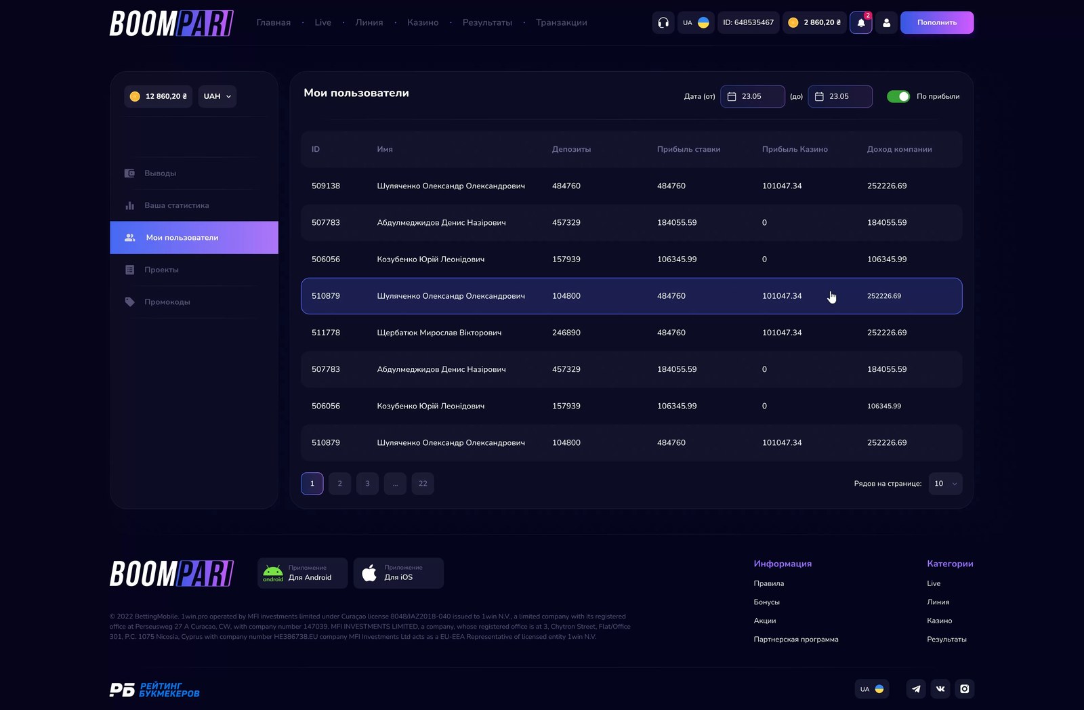Open UA language selector in header

(x=696, y=22)
